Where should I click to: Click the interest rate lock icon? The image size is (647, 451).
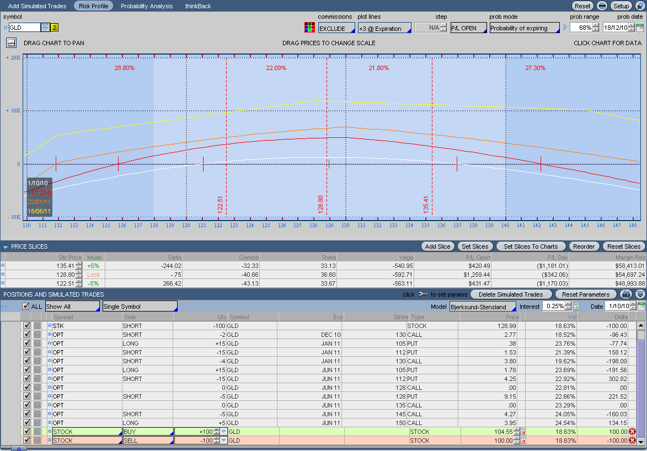pos(576,306)
